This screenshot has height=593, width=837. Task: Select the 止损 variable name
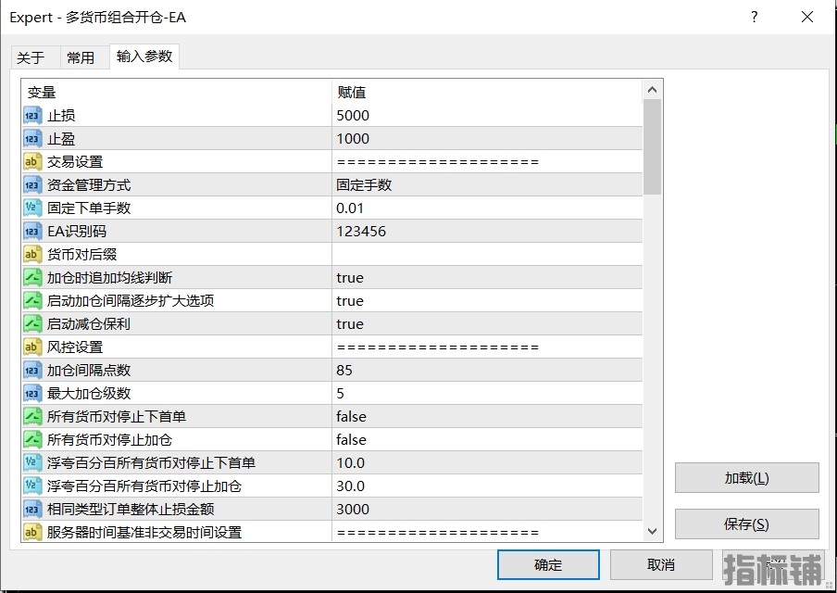(61, 116)
